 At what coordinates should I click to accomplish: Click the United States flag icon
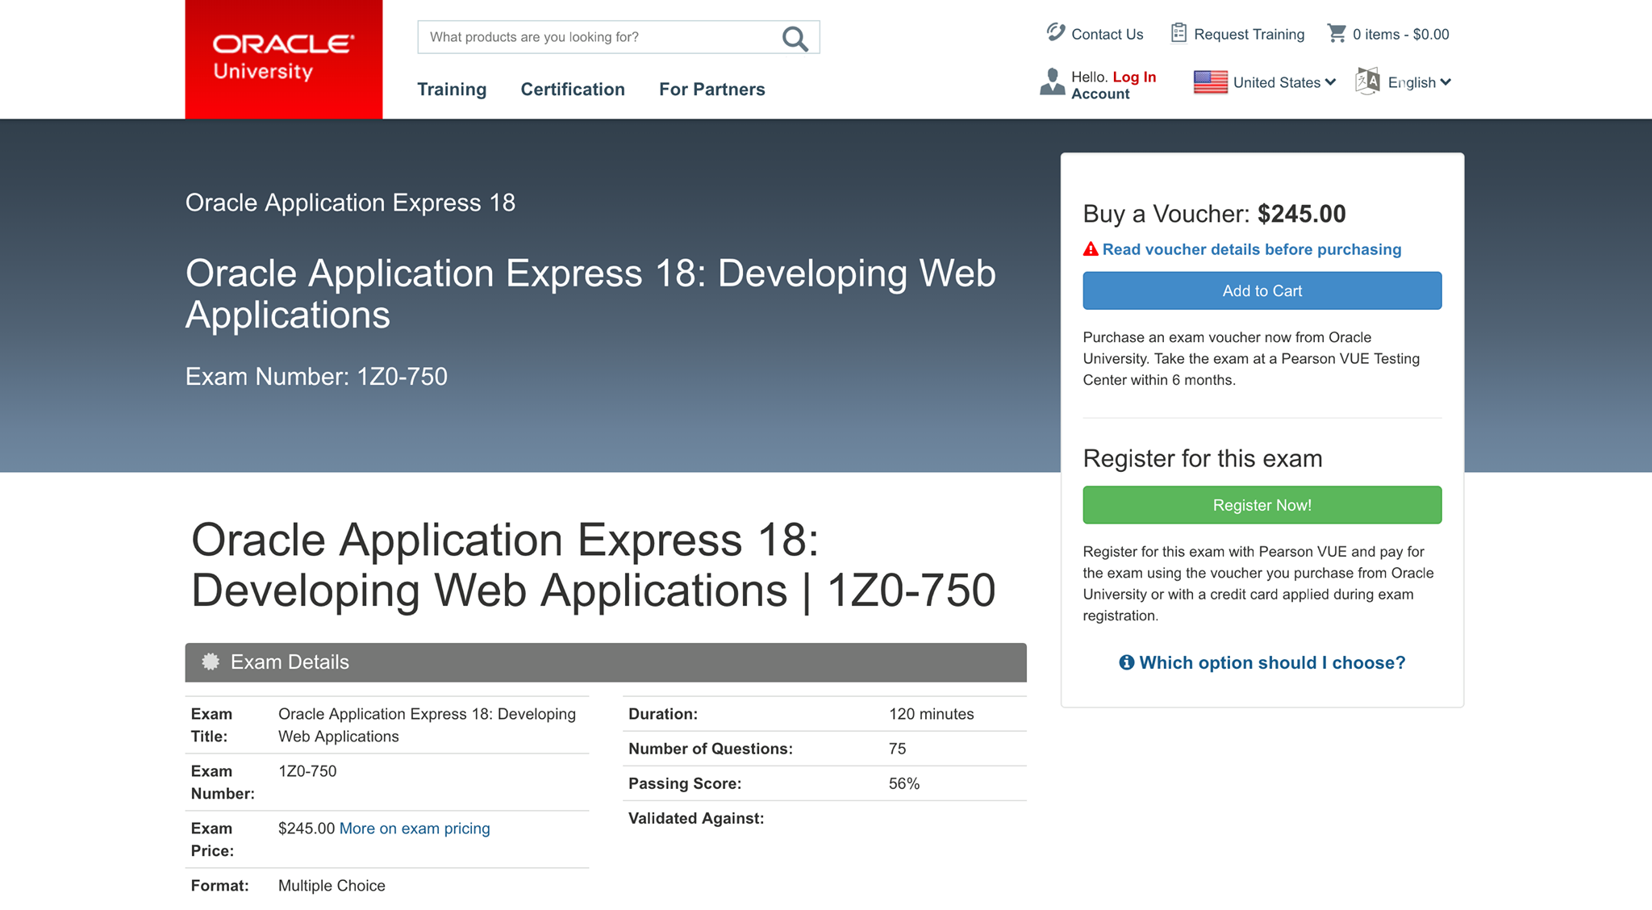click(x=1210, y=82)
